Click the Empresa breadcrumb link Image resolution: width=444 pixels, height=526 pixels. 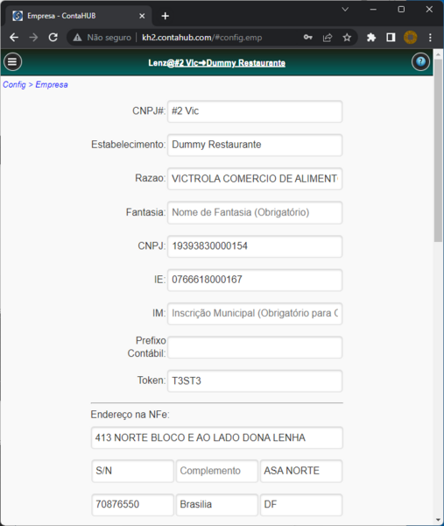52,84
